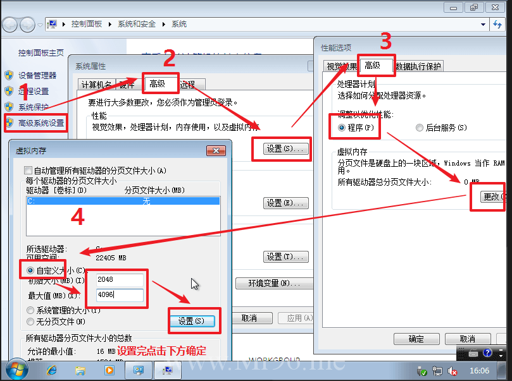Click 设置(E)... button in 系统属性
The width and height of the screenshot is (512, 381).
[x=285, y=203]
